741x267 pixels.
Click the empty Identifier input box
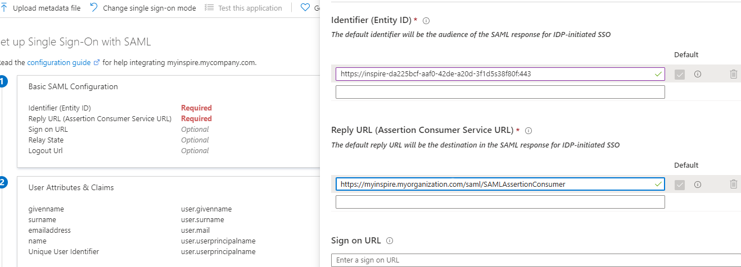coord(500,92)
